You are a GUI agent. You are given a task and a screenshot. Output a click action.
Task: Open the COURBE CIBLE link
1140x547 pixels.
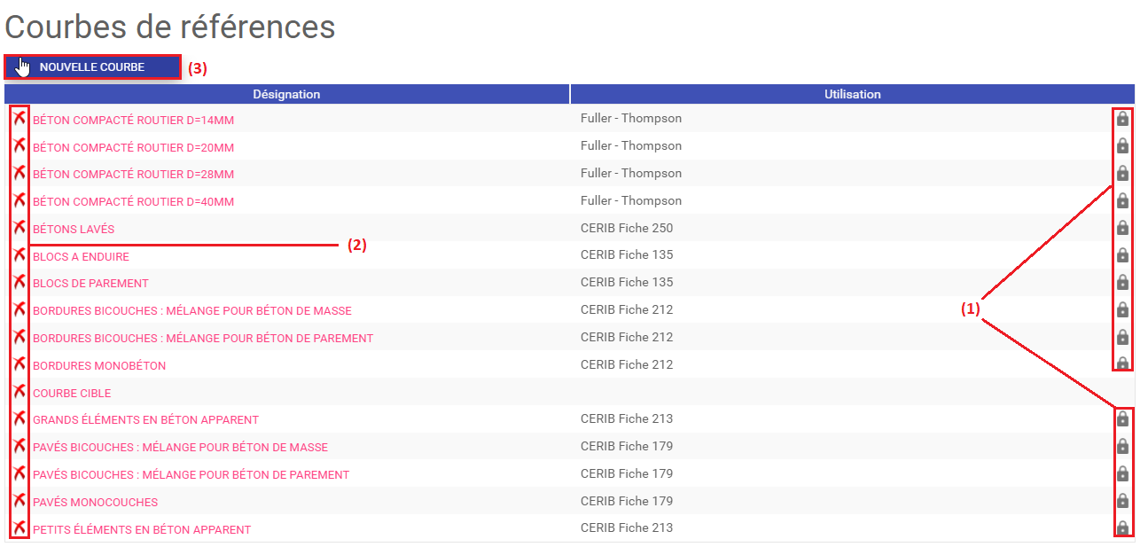click(72, 393)
